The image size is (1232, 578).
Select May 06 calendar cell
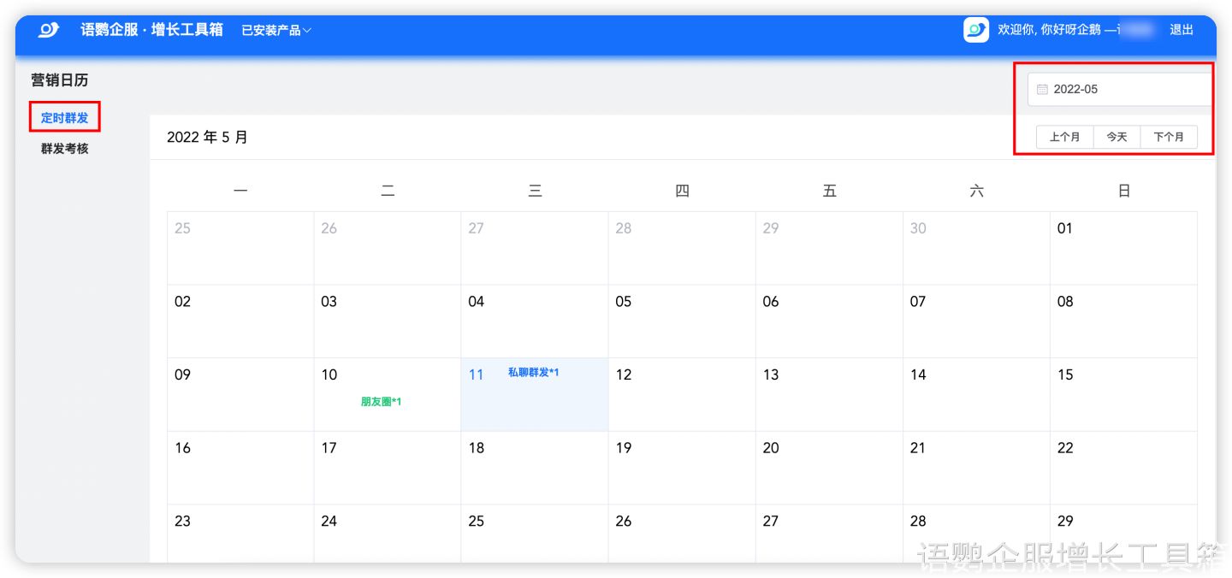pyautogui.click(x=828, y=321)
